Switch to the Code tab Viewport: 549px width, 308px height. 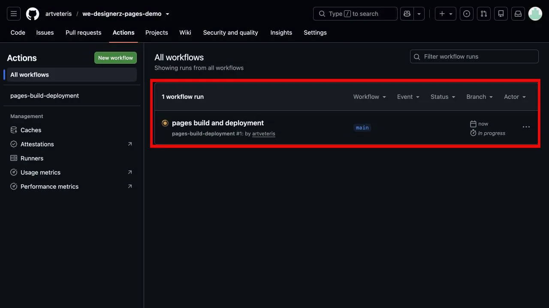pyautogui.click(x=18, y=33)
